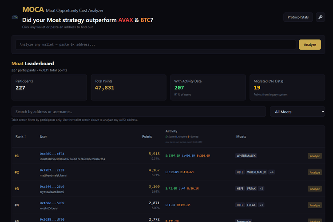Image resolution: width=333 pixels, height=222 pixels.
Task: Click the 2,871 points value
Action: pyautogui.click(x=154, y=203)
